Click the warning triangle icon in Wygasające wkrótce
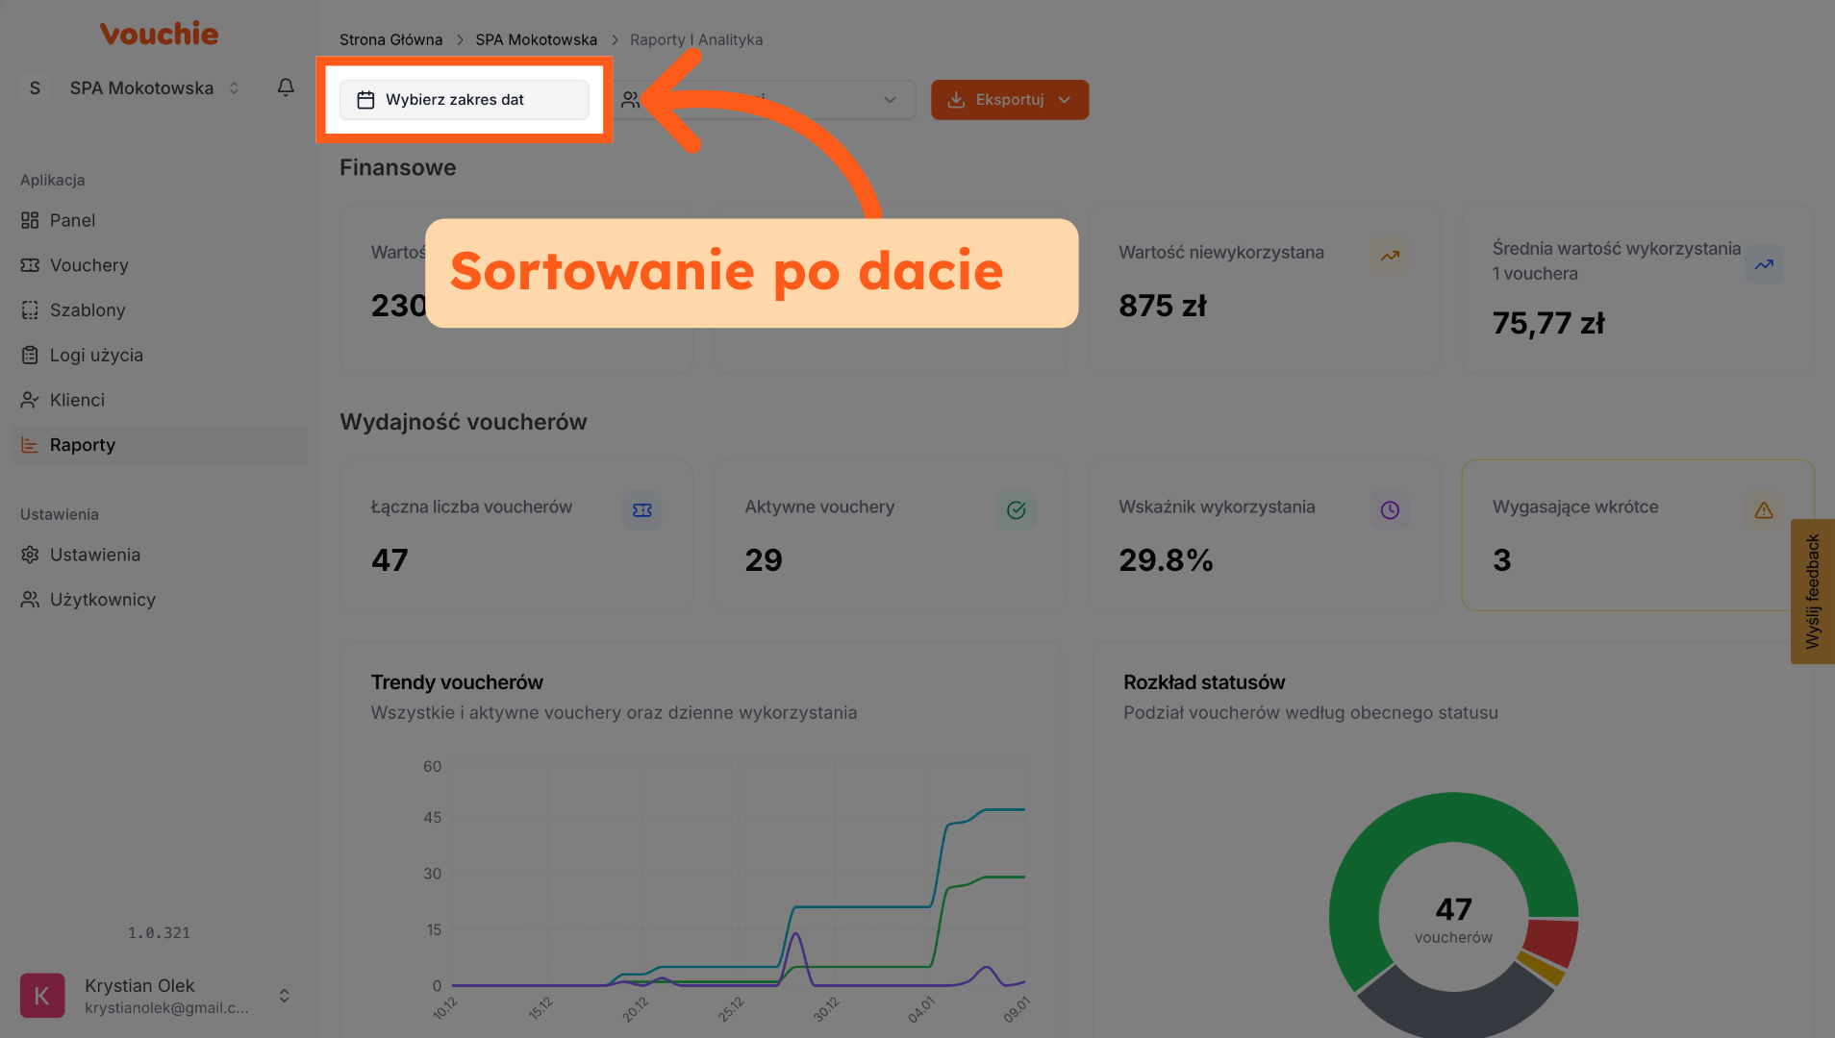The height and width of the screenshot is (1038, 1835). tap(1763, 510)
